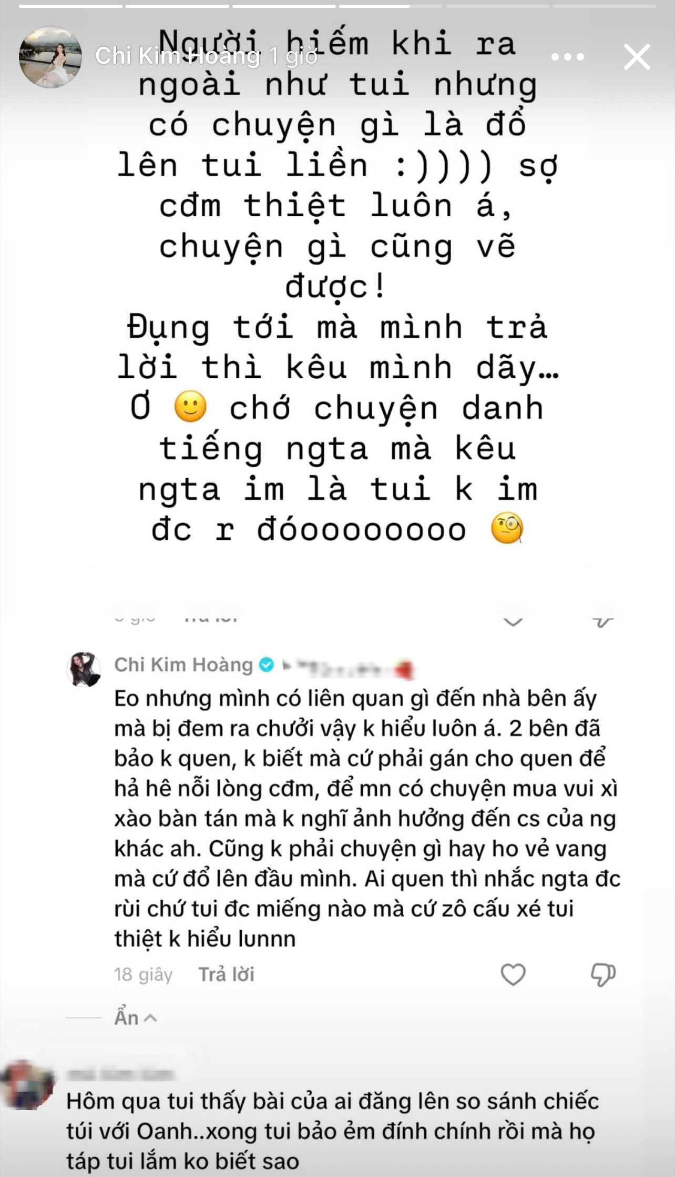675x1177 pixels.
Task: Click the smiley emoji in the story text
Action: pos(190,407)
